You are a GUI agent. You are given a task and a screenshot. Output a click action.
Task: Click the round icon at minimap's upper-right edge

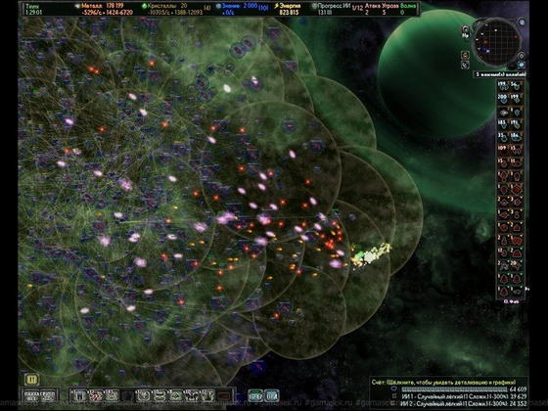point(522,22)
